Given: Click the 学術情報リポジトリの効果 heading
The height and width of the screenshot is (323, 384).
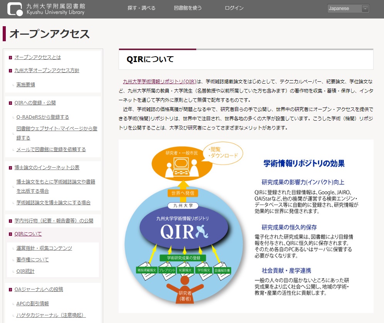Looking at the screenshot, I should pos(304,163).
